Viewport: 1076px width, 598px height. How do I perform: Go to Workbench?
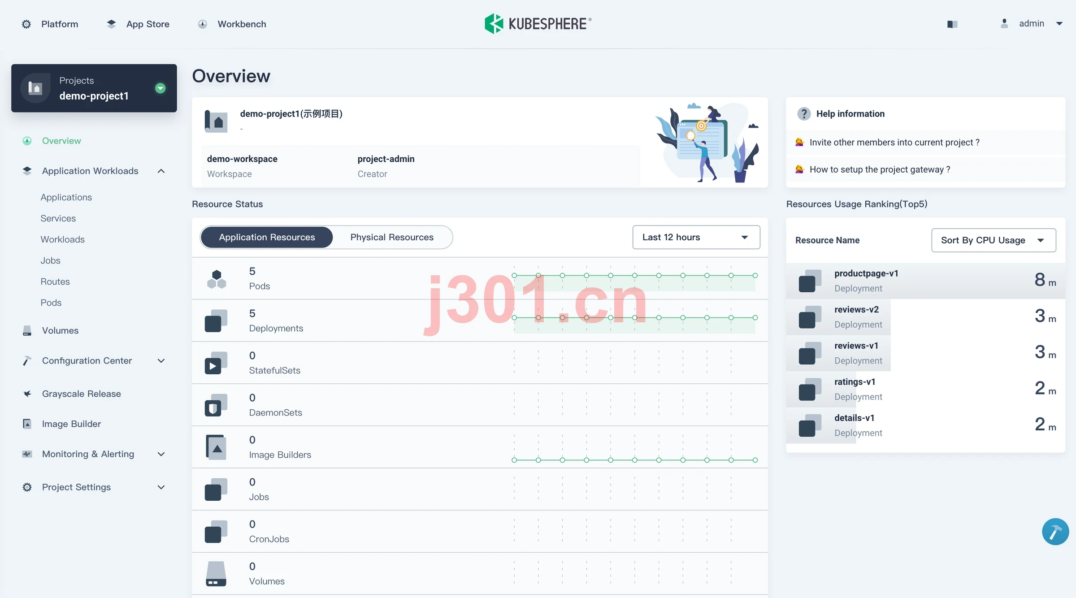coord(242,24)
